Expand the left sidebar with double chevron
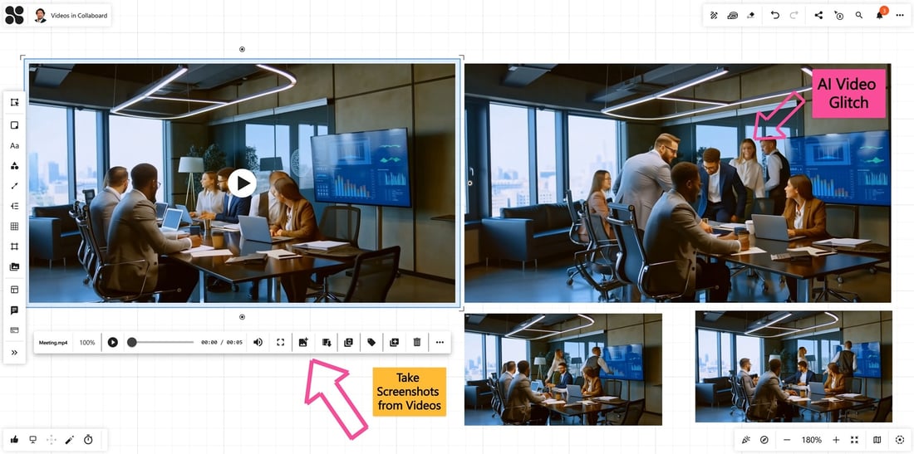Screen dimensions: 914x454 pos(15,352)
